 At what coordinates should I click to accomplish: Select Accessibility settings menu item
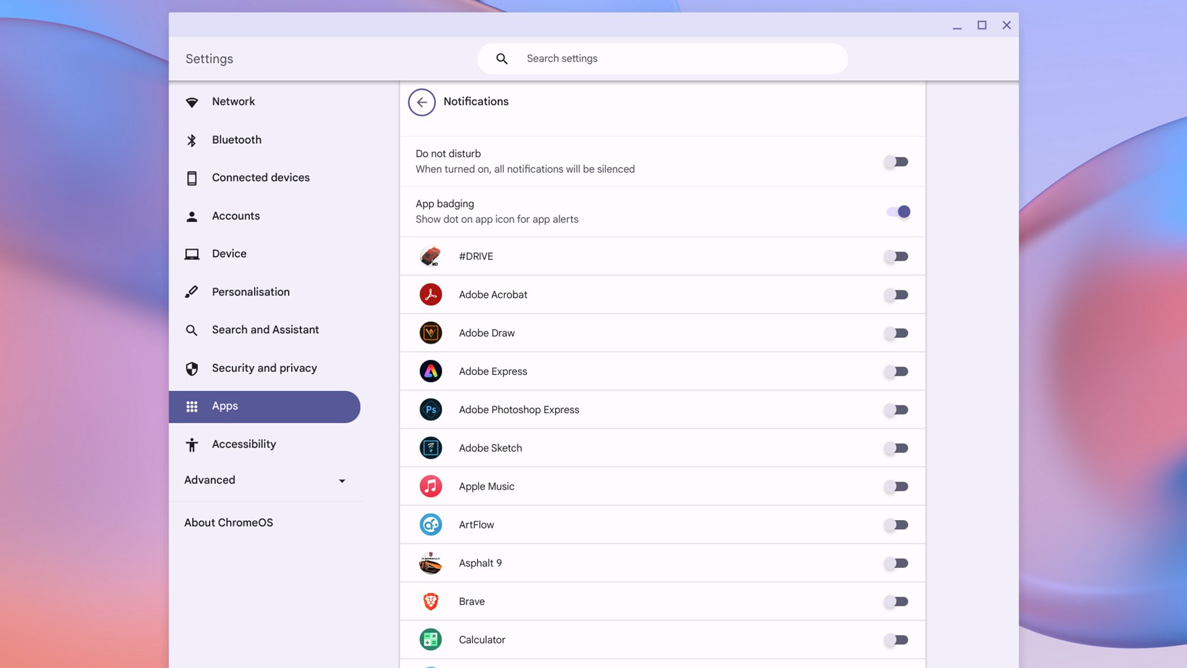coord(243,445)
